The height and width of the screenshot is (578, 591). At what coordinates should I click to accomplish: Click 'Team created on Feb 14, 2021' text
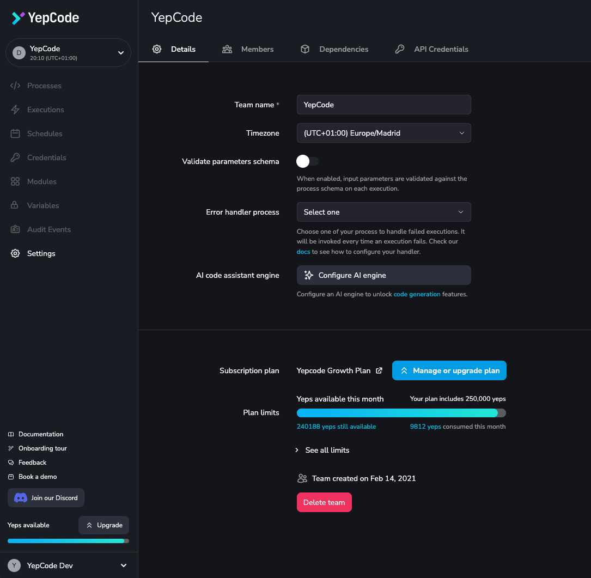[x=364, y=478]
